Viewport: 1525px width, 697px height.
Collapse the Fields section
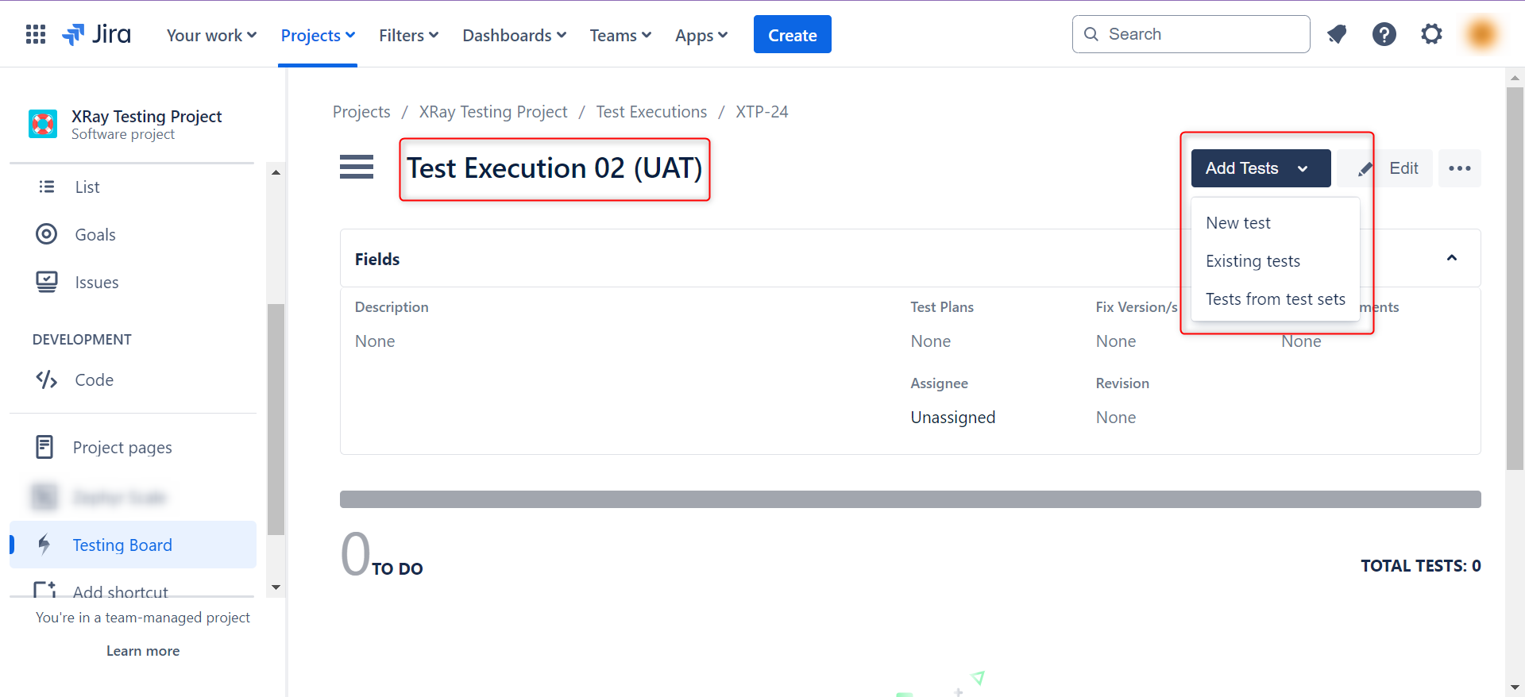click(x=1451, y=258)
